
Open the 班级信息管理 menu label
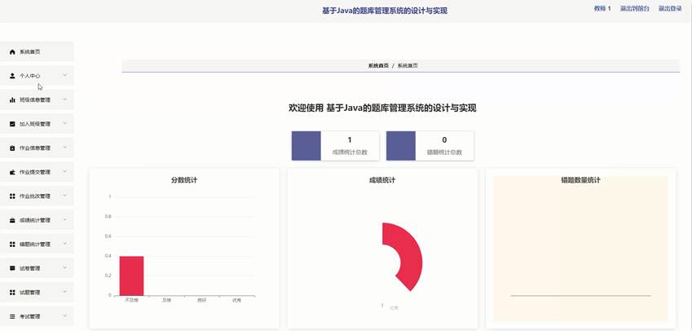35,100
